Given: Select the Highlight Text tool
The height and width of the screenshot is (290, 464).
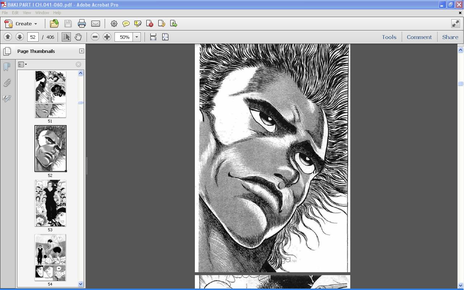Looking at the screenshot, I should (x=138, y=24).
